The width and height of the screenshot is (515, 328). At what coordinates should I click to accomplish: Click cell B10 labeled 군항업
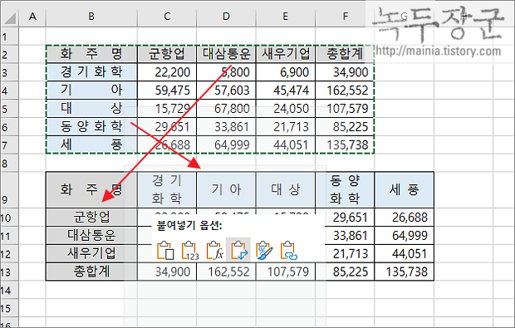pos(91,217)
